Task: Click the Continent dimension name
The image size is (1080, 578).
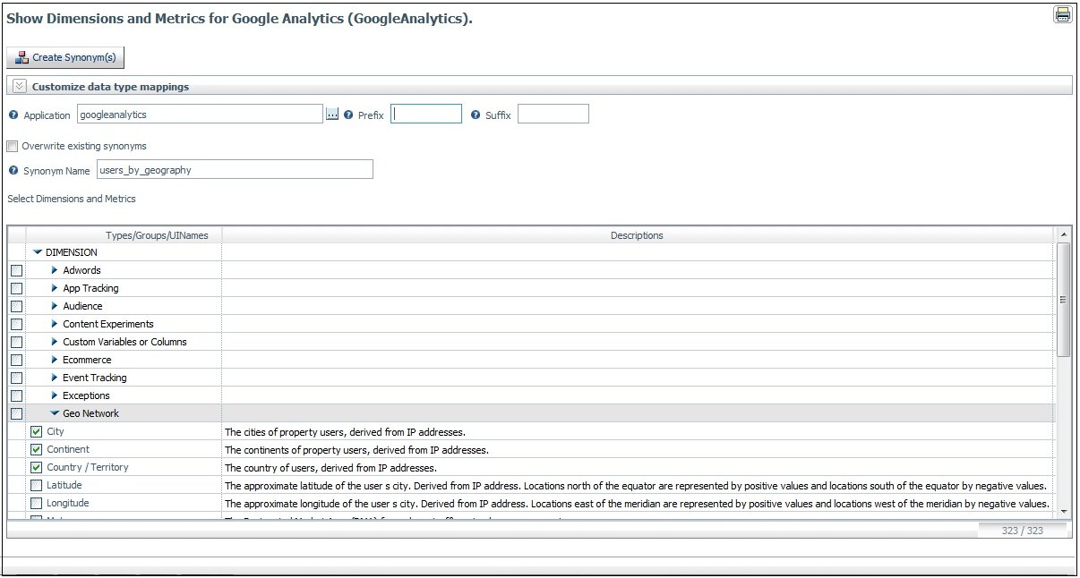Action: [68, 449]
